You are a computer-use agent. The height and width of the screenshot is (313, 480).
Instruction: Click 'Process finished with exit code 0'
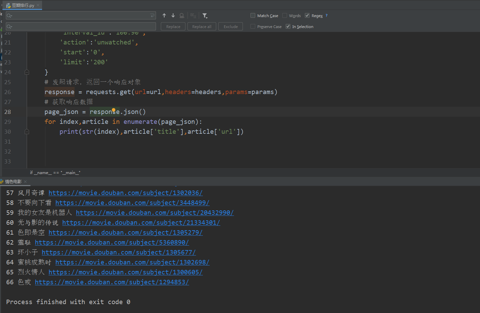68,302
